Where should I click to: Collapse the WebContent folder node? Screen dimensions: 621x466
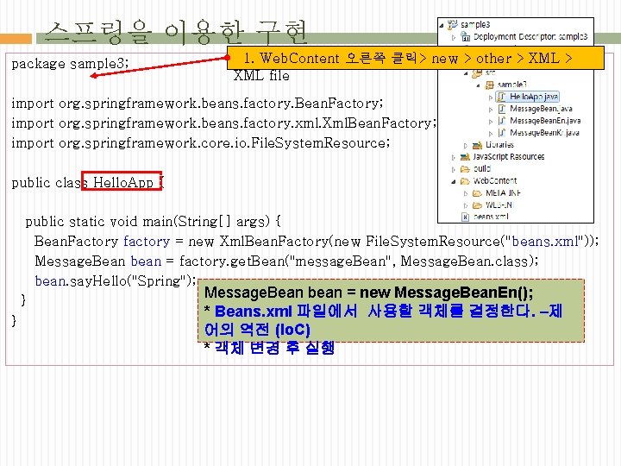pyautogui.click(x=454, y=182)
